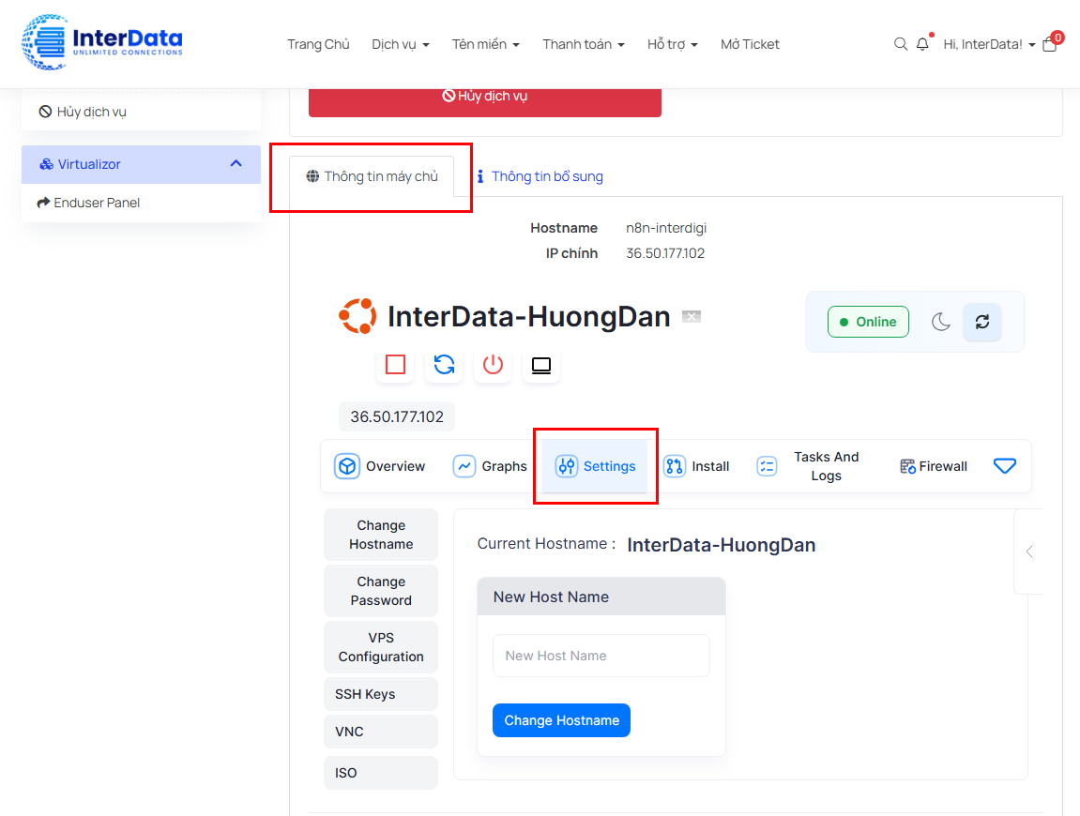Expand the Dịch vụ dropdown menu
Image resolution: width=1080 pixels, height=816 pixels.
(x=401, y=44)
